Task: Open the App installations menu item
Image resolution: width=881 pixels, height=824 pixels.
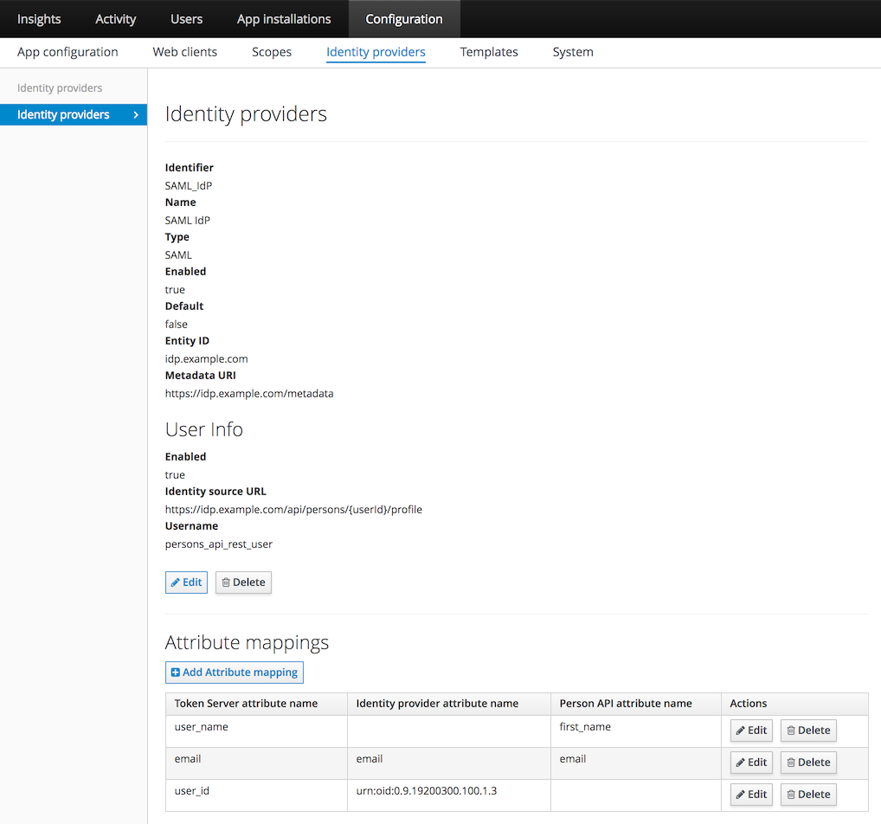Action: pos(283,18)
